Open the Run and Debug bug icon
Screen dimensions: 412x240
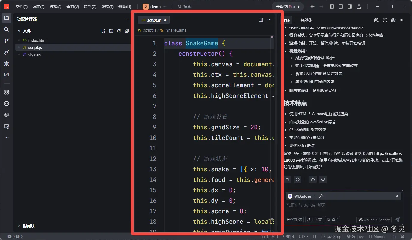7,64
